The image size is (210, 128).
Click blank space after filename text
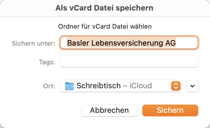coord(186,43)
